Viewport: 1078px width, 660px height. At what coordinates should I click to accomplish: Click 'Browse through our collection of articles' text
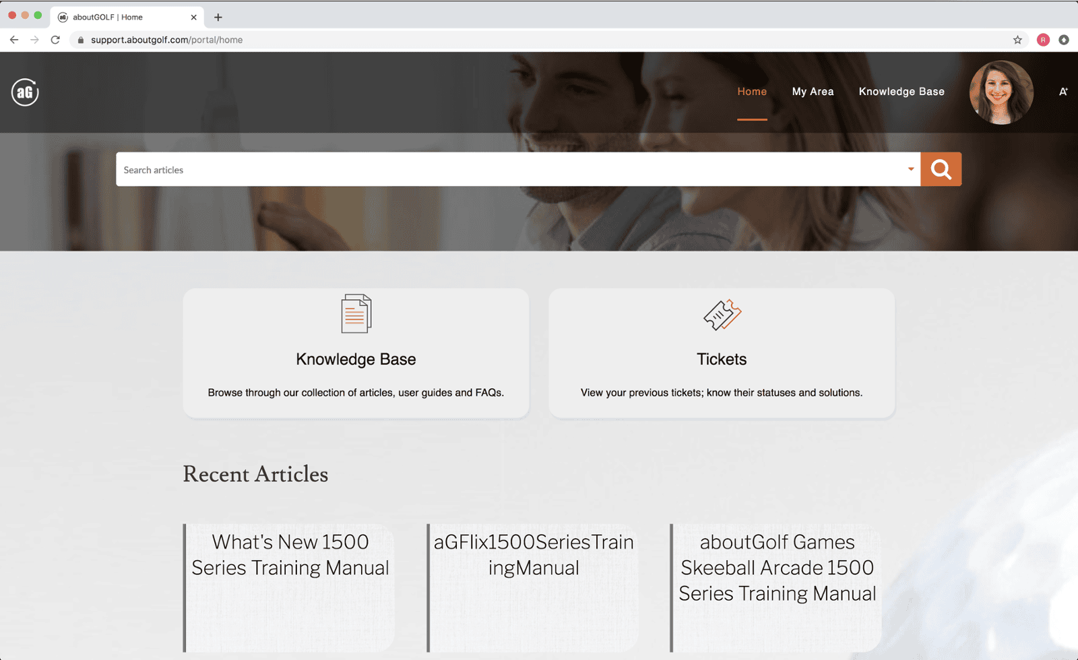[x=356, y=392]
